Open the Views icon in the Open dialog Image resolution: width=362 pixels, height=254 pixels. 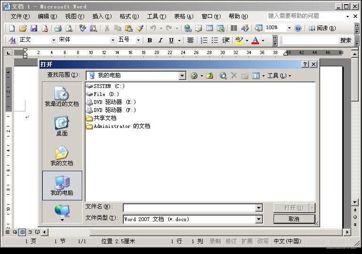(x=256, y=76)
